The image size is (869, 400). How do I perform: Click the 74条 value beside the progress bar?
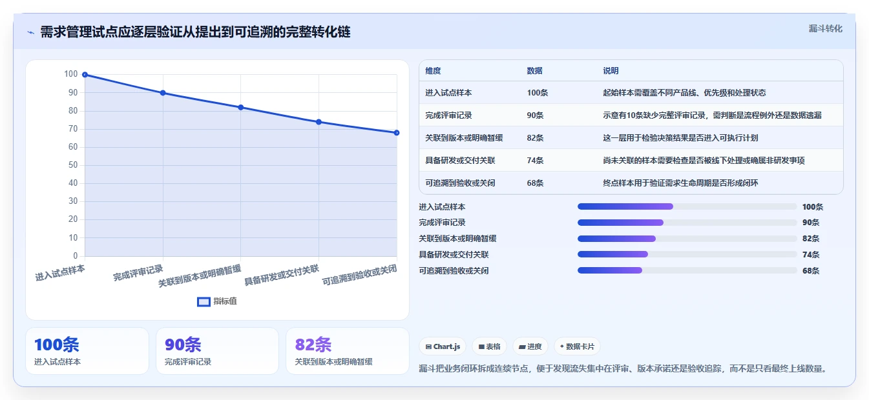pos(811,255)
